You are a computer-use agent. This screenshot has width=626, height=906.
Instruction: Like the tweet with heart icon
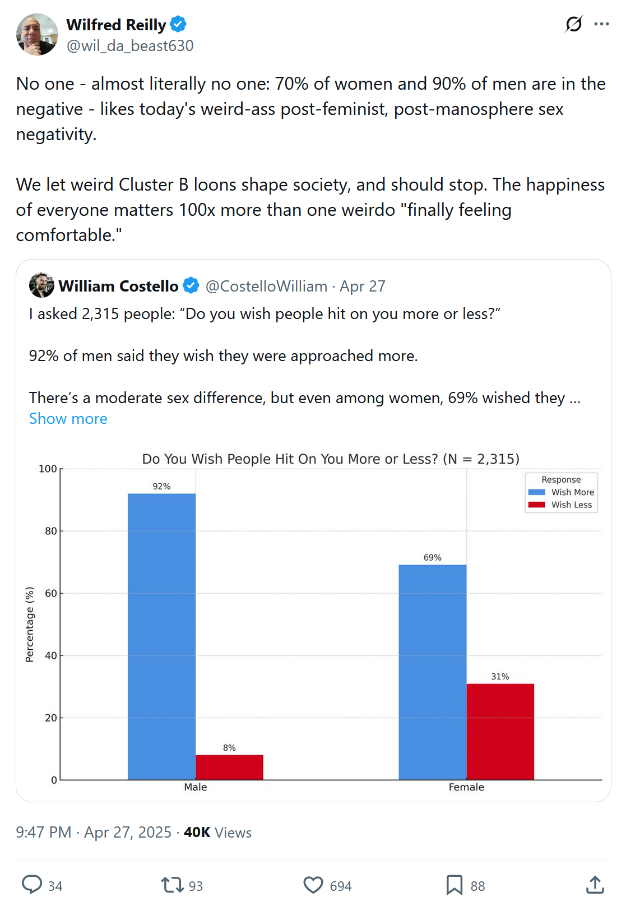coord(313,885)
